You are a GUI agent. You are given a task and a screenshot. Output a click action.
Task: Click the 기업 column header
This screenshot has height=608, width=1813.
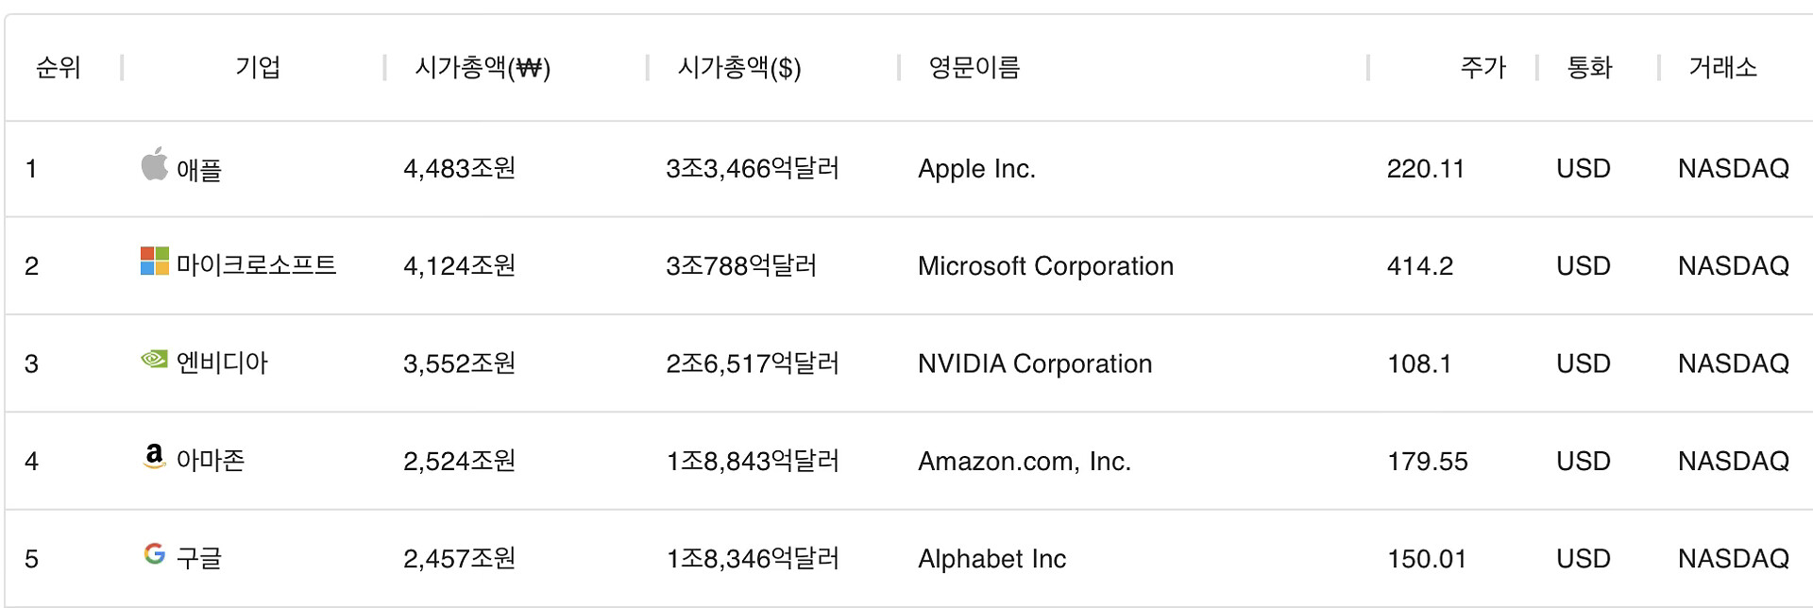(257, 68)
